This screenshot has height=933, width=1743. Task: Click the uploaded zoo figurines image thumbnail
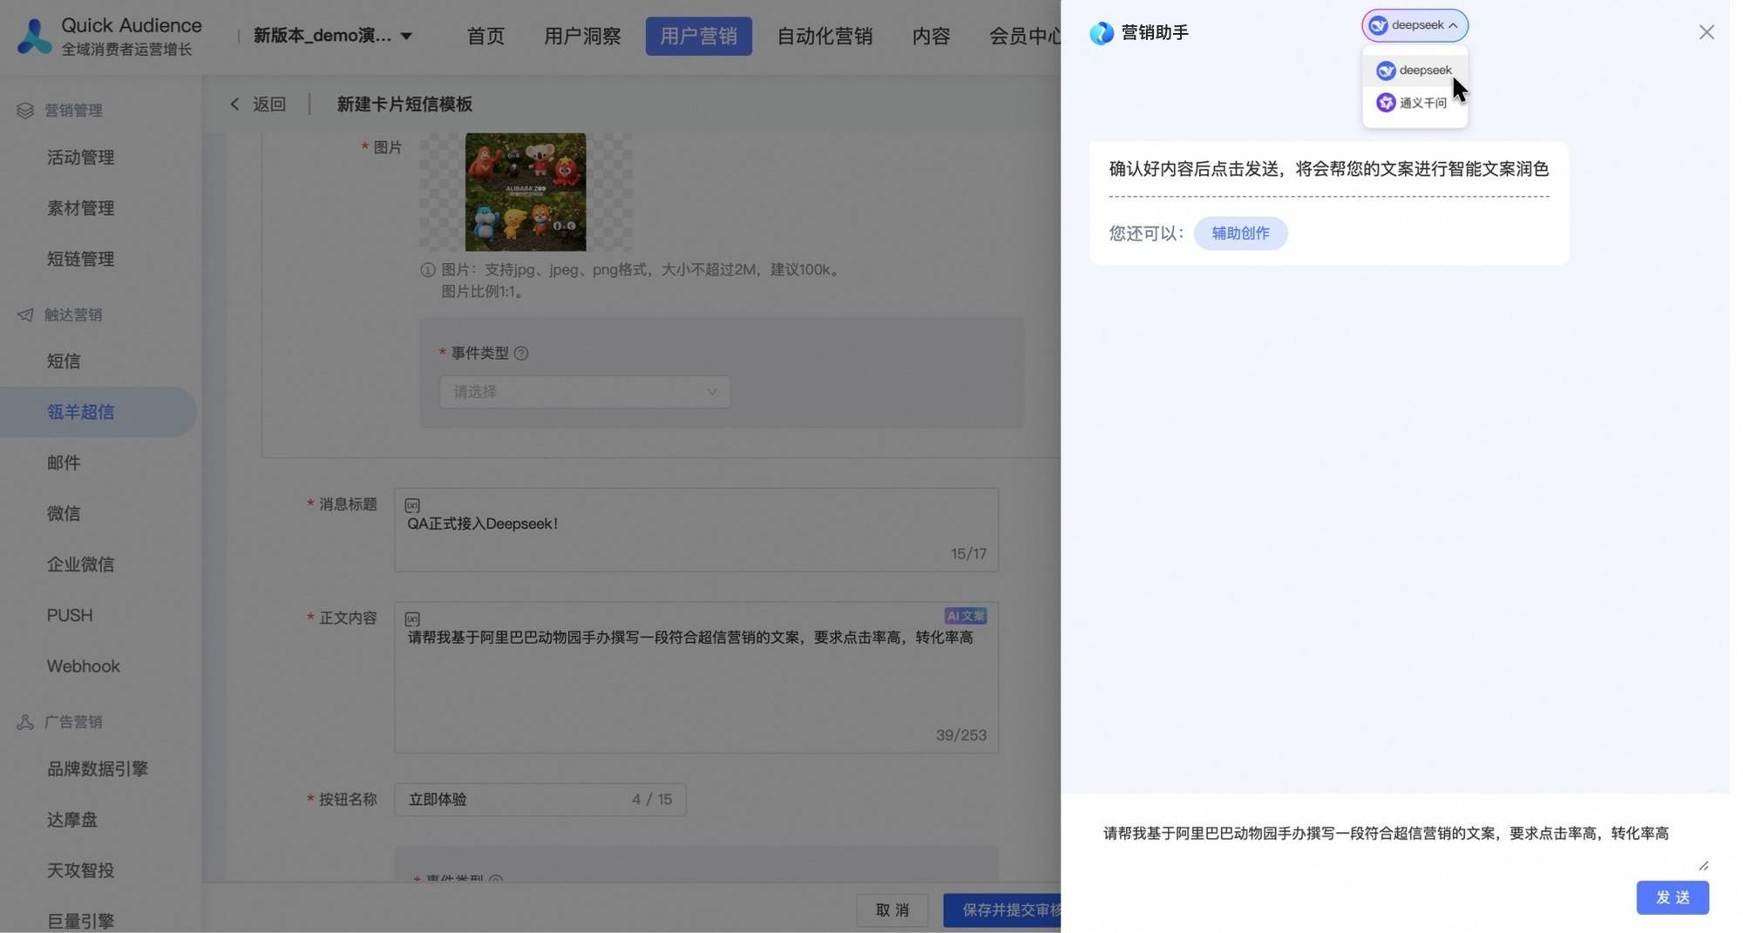526,192
